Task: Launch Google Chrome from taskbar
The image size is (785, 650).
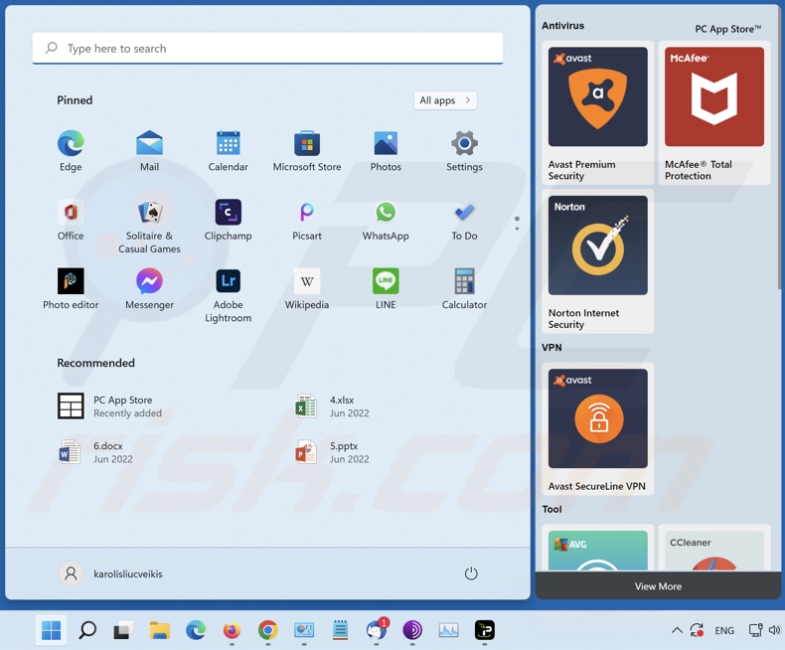Action: 268,630
